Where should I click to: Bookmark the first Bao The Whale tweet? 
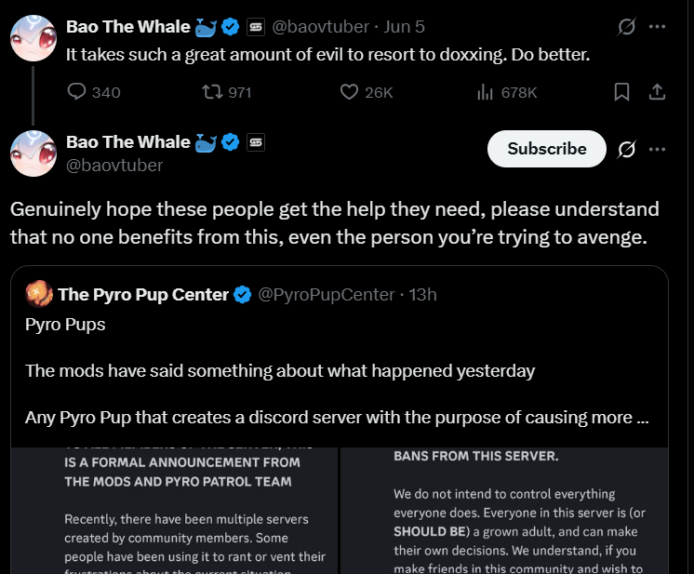(x=622, y=92)
